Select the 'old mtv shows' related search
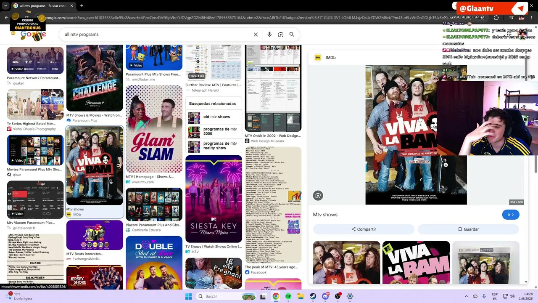Screen dimensions: 538x303 pos(214,117)
